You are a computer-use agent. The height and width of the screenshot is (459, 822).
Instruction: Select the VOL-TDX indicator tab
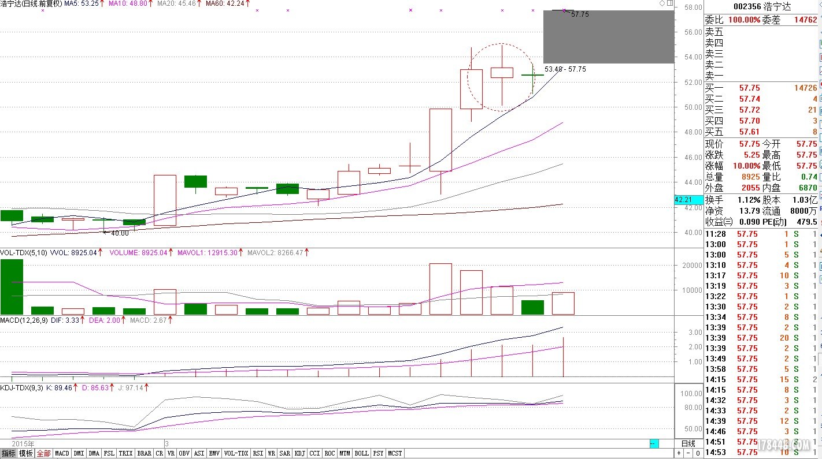point(236,454)
